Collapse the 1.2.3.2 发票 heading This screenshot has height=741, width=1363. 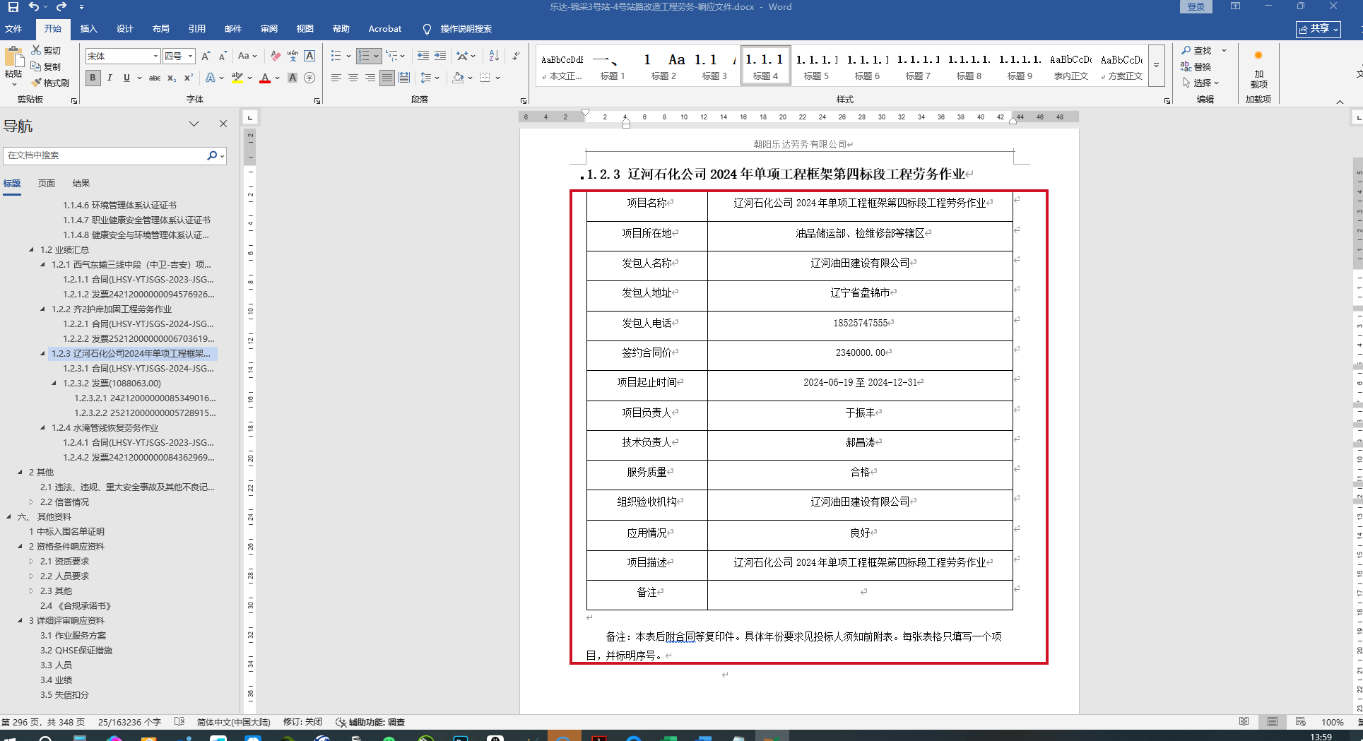tap(54, 383)
